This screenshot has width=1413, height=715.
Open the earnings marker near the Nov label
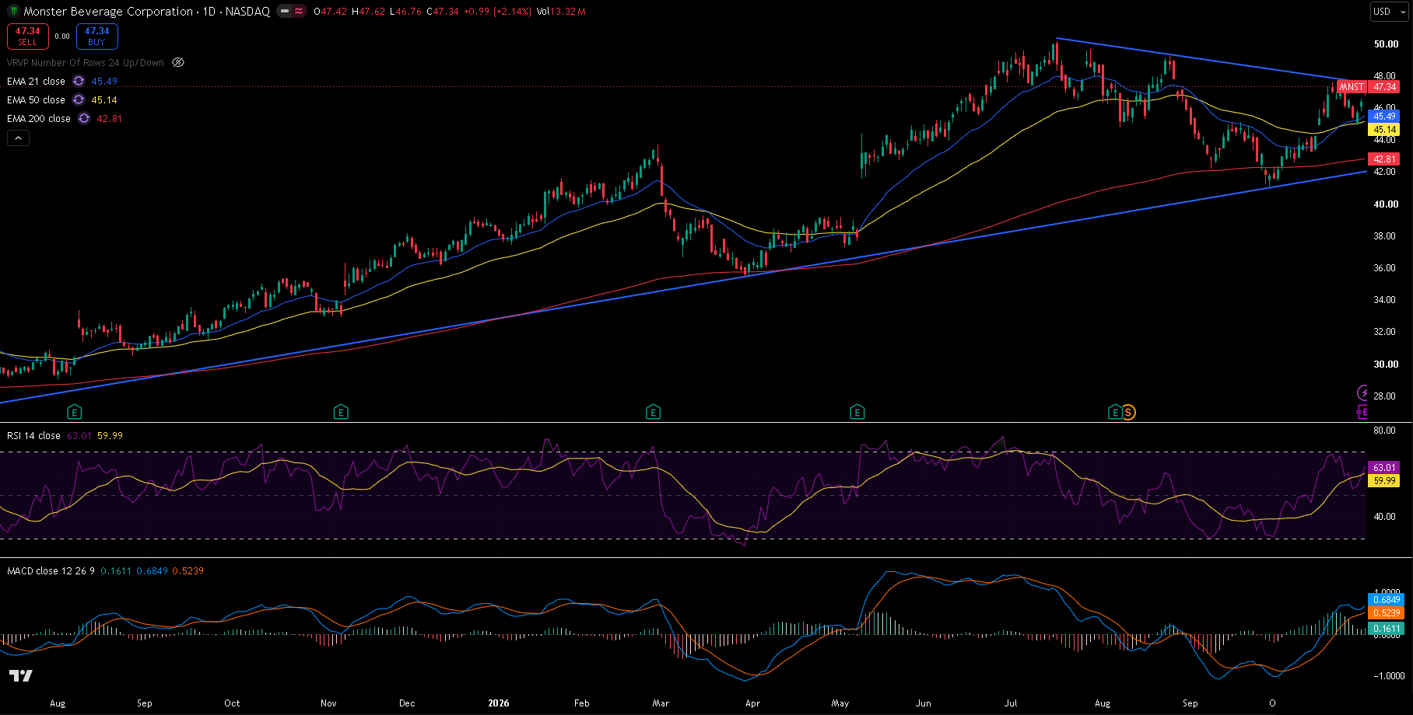(x=341, y=412)
